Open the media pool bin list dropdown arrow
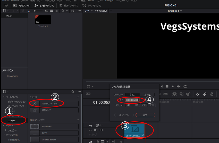 [9, 11]
